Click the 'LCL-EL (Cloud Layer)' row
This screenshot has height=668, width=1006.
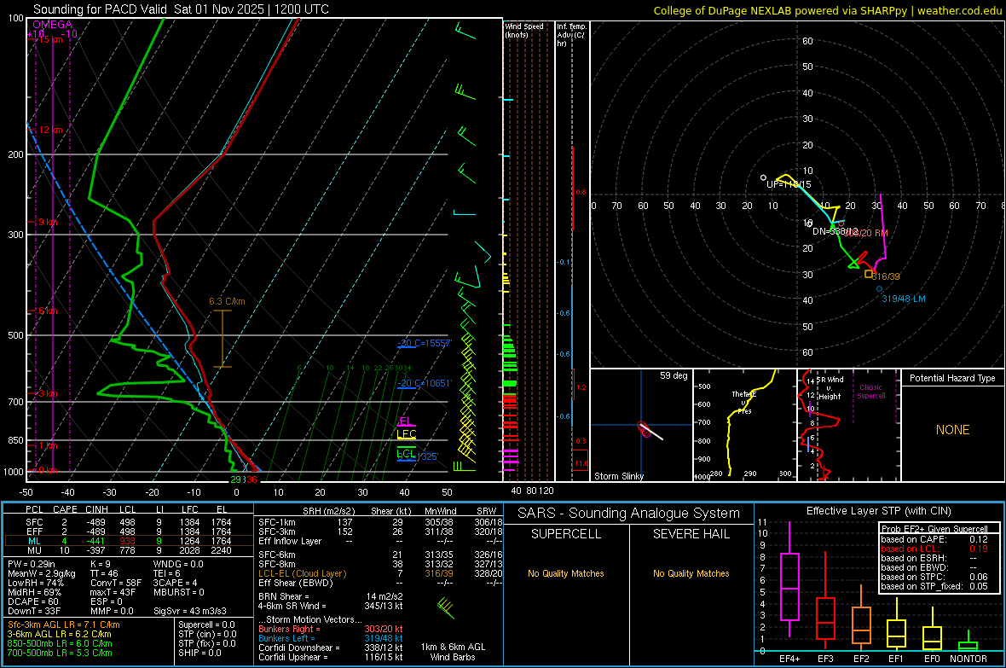point(380,573)
